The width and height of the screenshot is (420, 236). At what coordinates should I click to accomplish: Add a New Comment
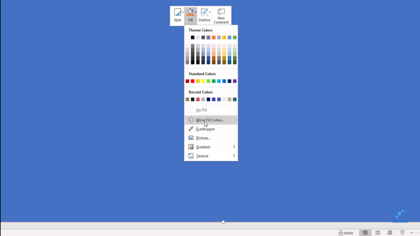click(x=221, y=16)
